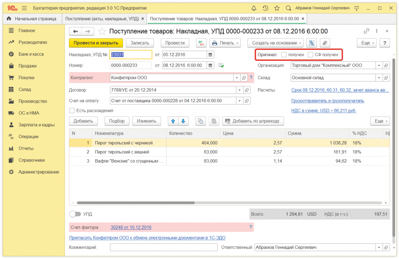Click the favorites star next to document title
Image resolution: width=399 pixels, height=259 pixels.
(102, 32)
